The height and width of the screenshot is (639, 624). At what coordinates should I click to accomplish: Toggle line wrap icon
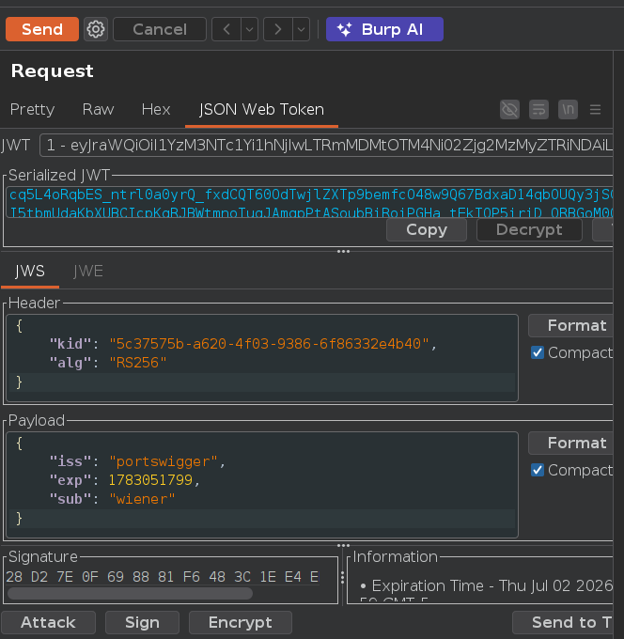coord(538,109)
